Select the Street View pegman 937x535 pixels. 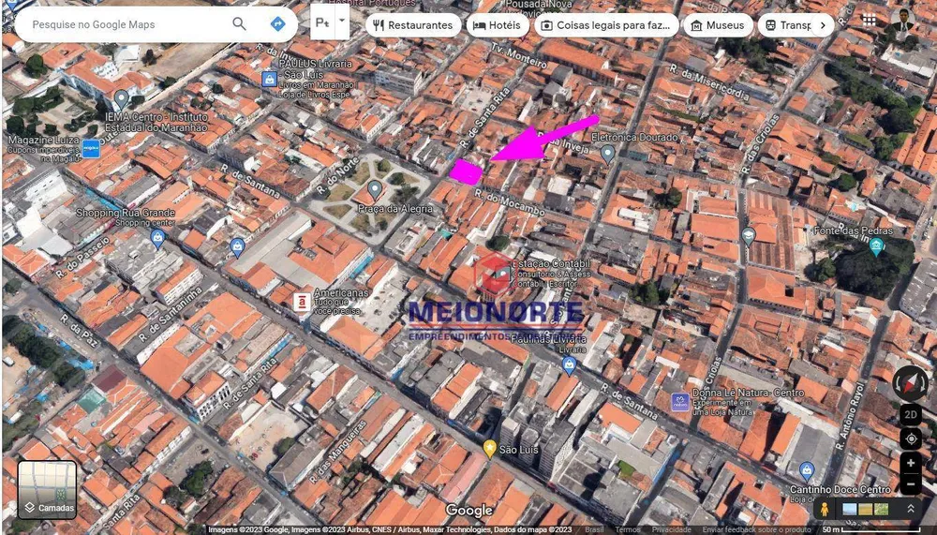click(825, 510)
